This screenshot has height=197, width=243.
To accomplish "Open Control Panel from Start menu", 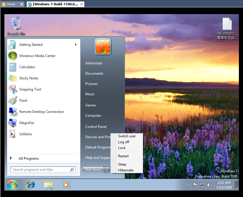I will (x=96, y=127).
